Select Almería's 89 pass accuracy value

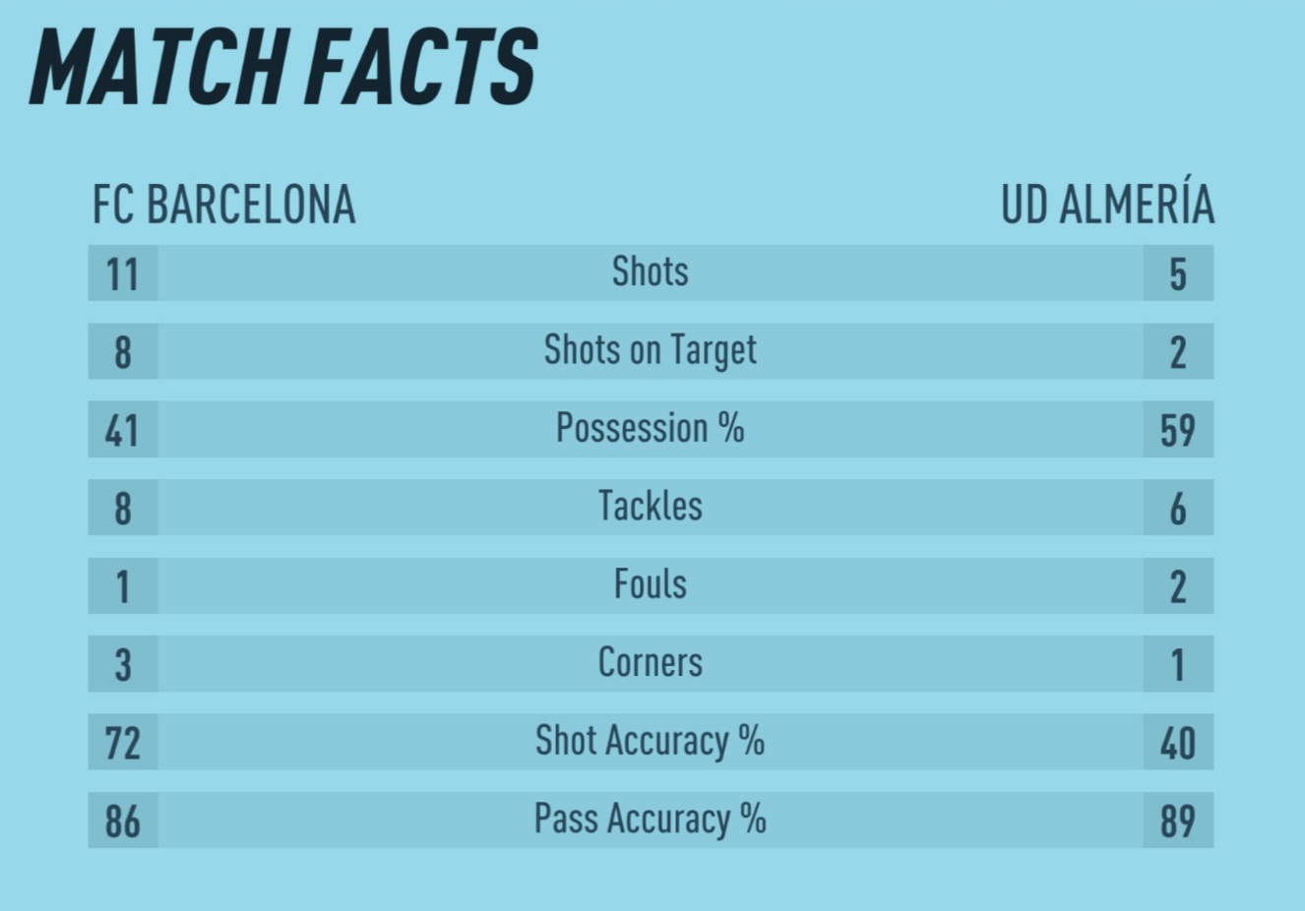[x=1178, y=821]
